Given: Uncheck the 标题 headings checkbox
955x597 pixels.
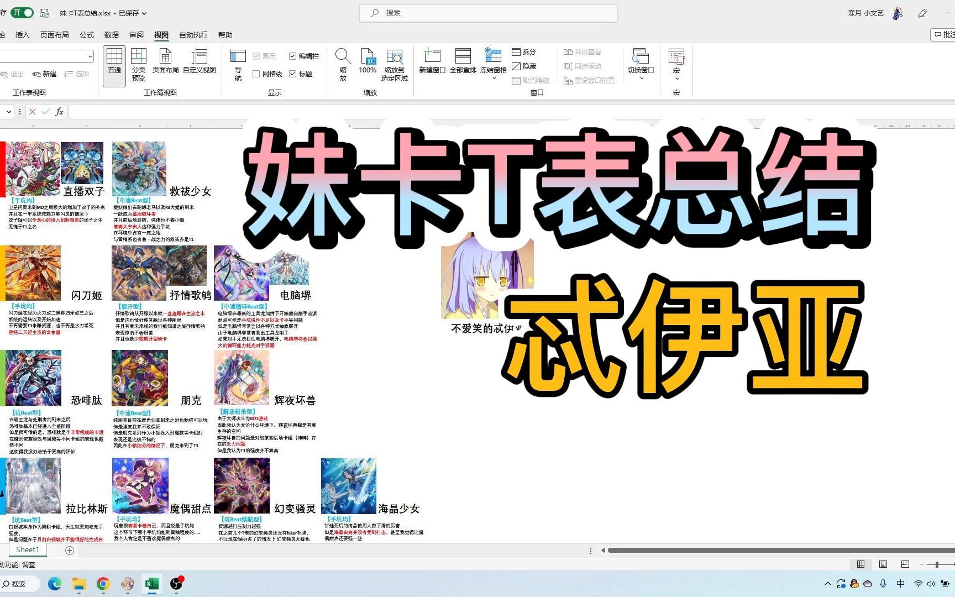Looking at the screenshot, I should click(292, 74).
